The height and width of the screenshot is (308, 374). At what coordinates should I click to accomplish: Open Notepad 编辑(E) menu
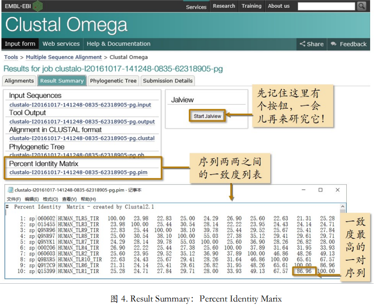pyautogui.click(x=32, y=199)
